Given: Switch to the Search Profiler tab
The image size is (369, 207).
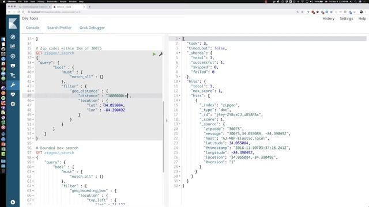Looking at the screenshot, I should pyautogui.click(x=59, y=28).
